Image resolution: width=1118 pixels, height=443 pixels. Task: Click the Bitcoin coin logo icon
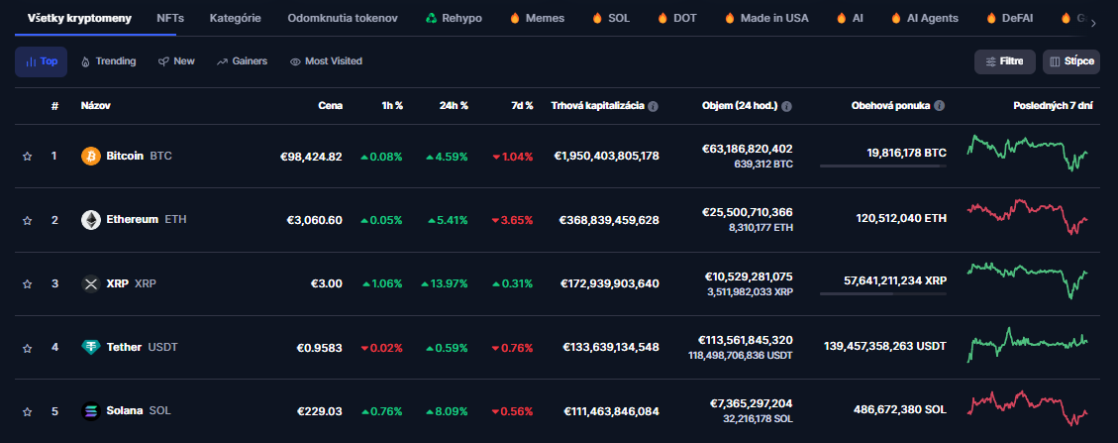[x=91, y=157]
